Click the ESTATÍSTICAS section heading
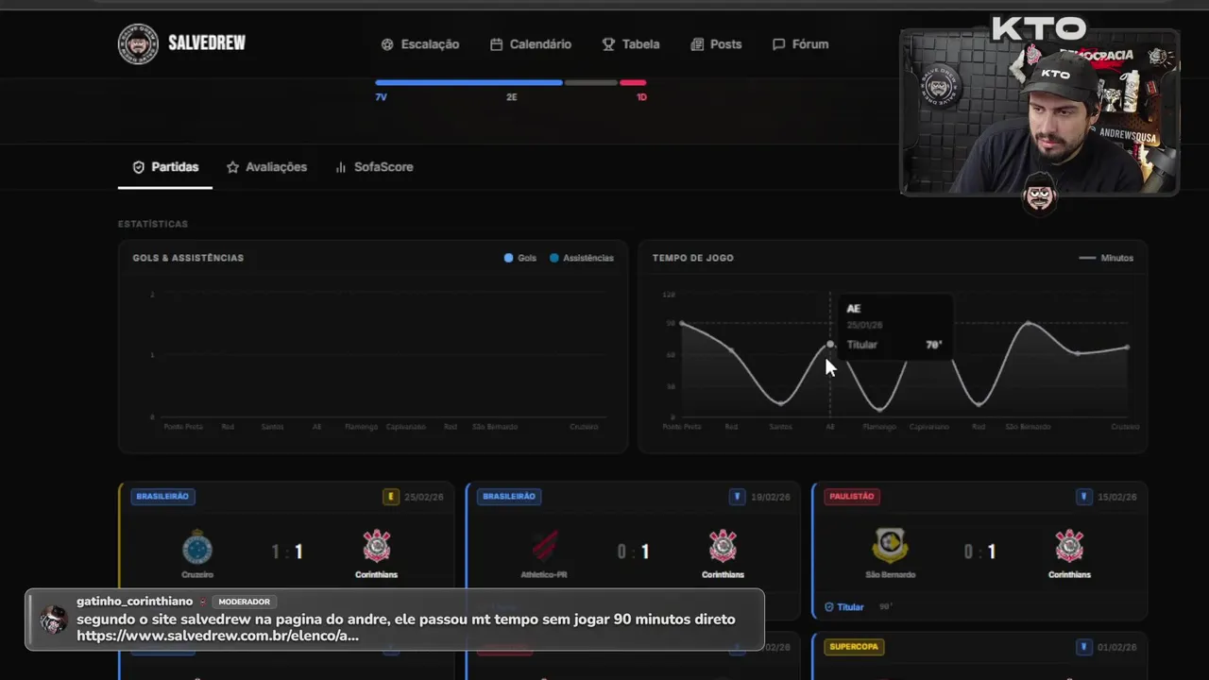Screen dimensions: 1209x680 coord(153,224)
